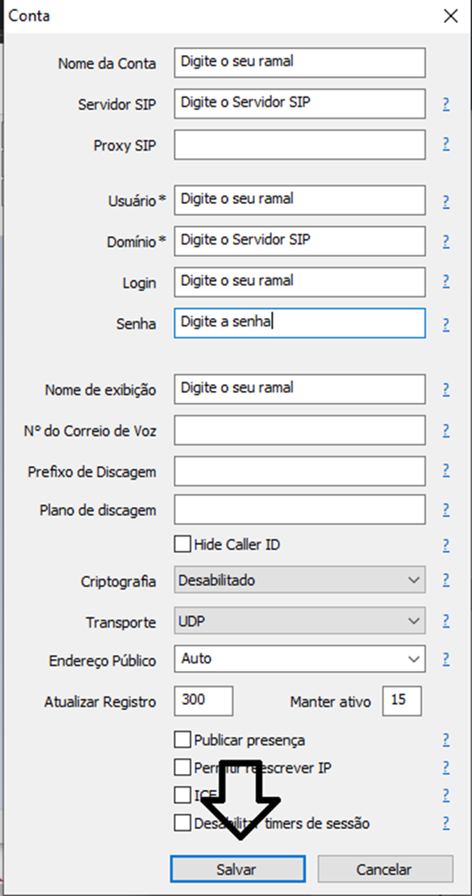
Task: Expand the Criptografia dropdown
Action: pos(300,580)
